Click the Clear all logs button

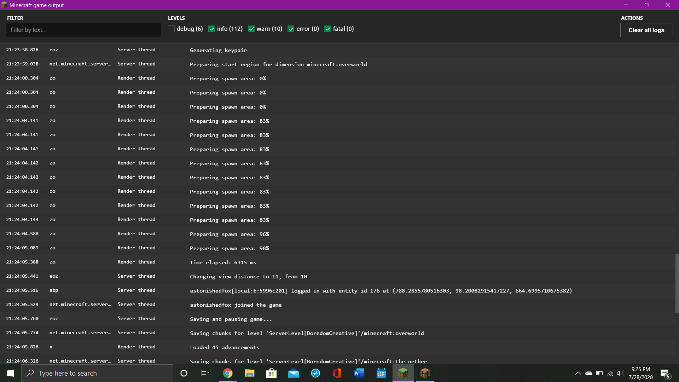(646, 30)
